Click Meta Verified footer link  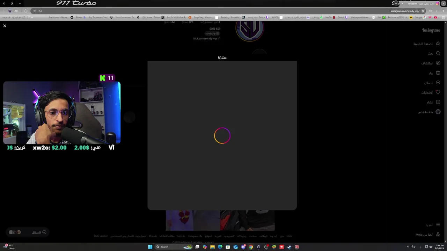pos(101,236)
